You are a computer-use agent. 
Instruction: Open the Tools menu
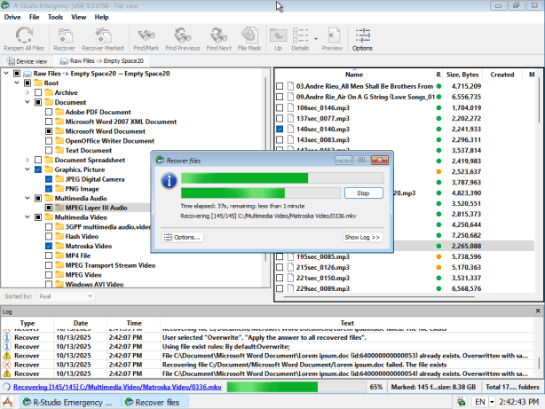[55, 17]
